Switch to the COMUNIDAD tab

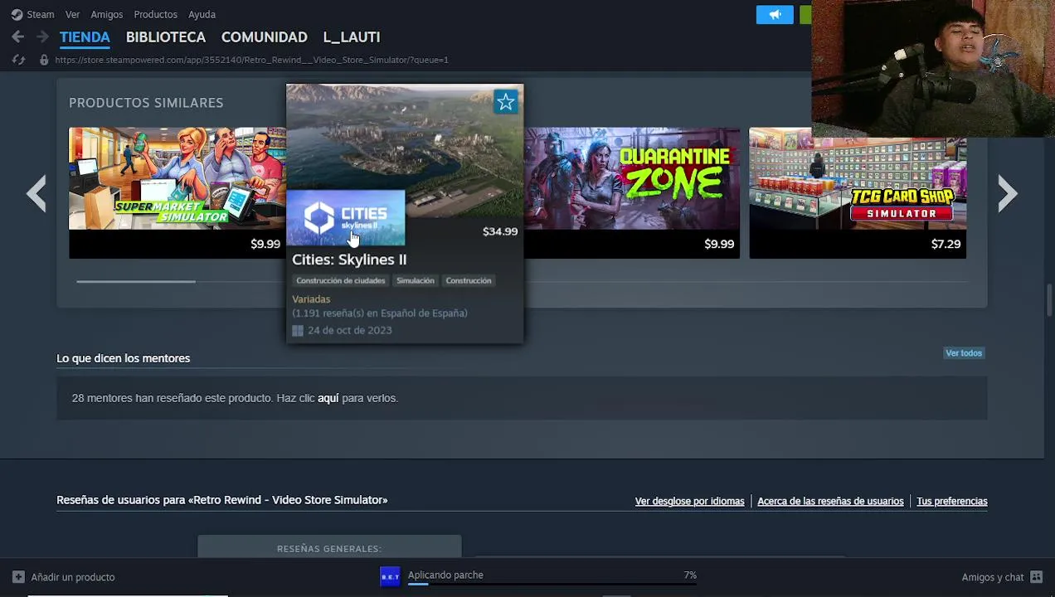(x=264, y=37)
